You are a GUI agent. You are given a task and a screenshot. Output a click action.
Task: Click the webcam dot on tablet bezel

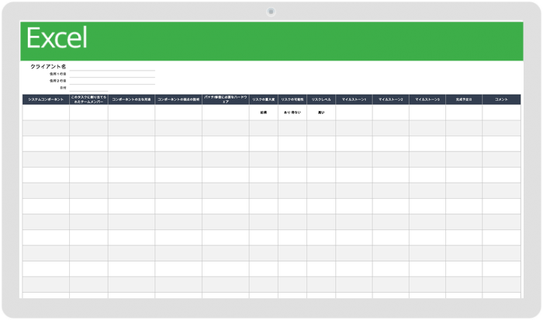click(x=271, y=12)
